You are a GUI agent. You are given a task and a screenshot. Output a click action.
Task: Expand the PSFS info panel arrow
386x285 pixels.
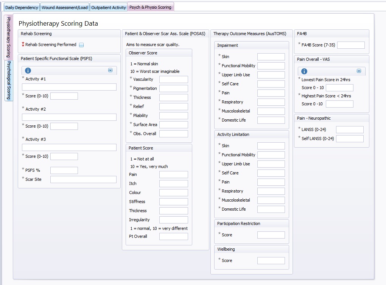click(110, 70)
